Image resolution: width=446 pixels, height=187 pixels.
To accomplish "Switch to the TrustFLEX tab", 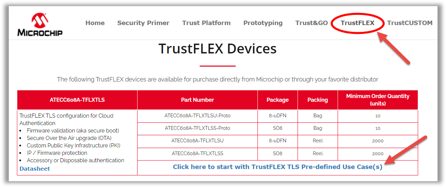I will click(358, 23).
